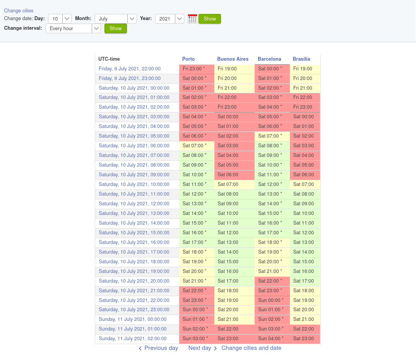Click the Next day right chevron
Viewport: 416px width, 358px height.
click(216, 348)
